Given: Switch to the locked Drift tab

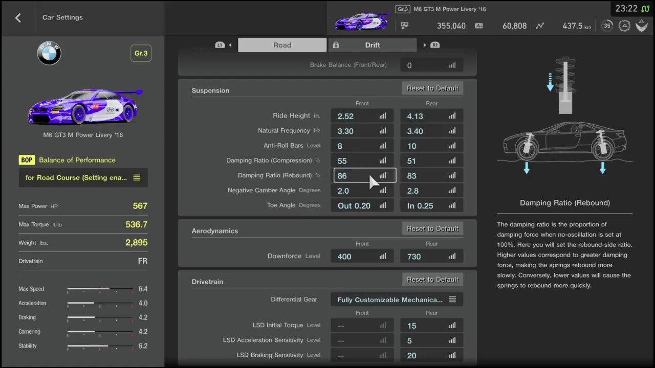Looking at the screenshot, I should [373, 45].
